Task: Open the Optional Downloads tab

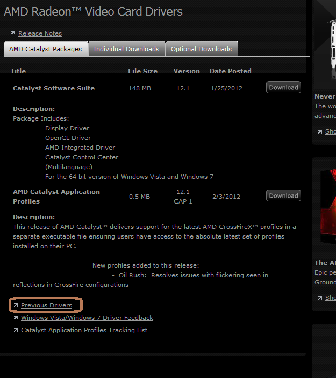Action: (x=202, y=49)
